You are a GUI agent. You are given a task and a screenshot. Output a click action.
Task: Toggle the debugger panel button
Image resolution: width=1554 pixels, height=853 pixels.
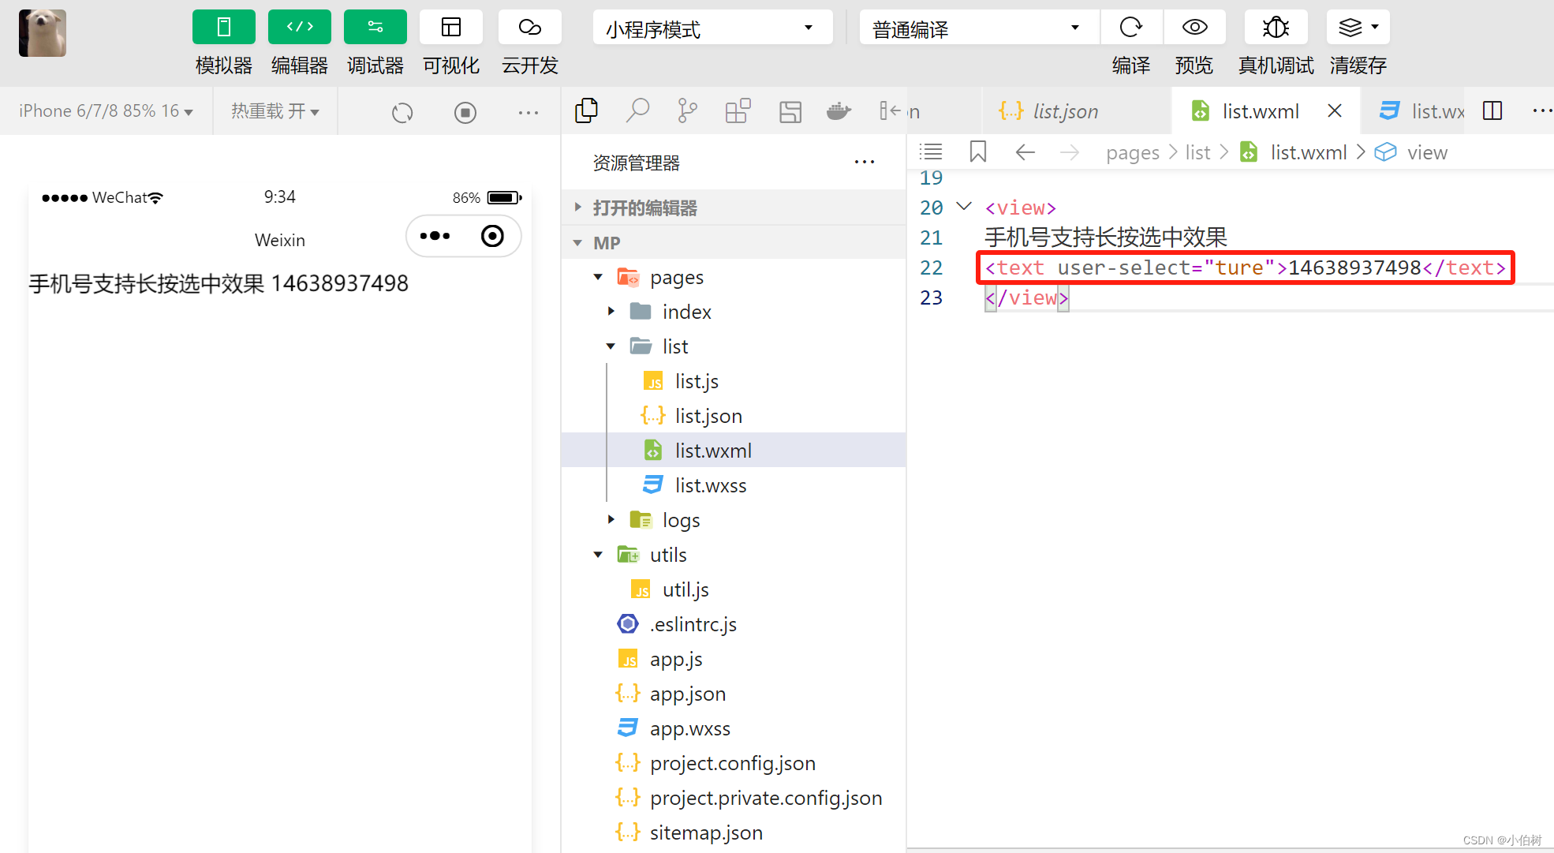click(x=375, y=28)
